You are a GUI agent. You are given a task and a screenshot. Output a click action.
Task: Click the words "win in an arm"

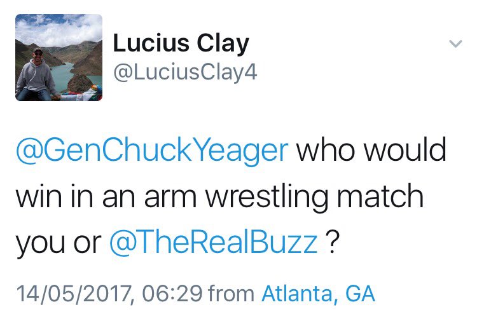(x=106, y=196)
